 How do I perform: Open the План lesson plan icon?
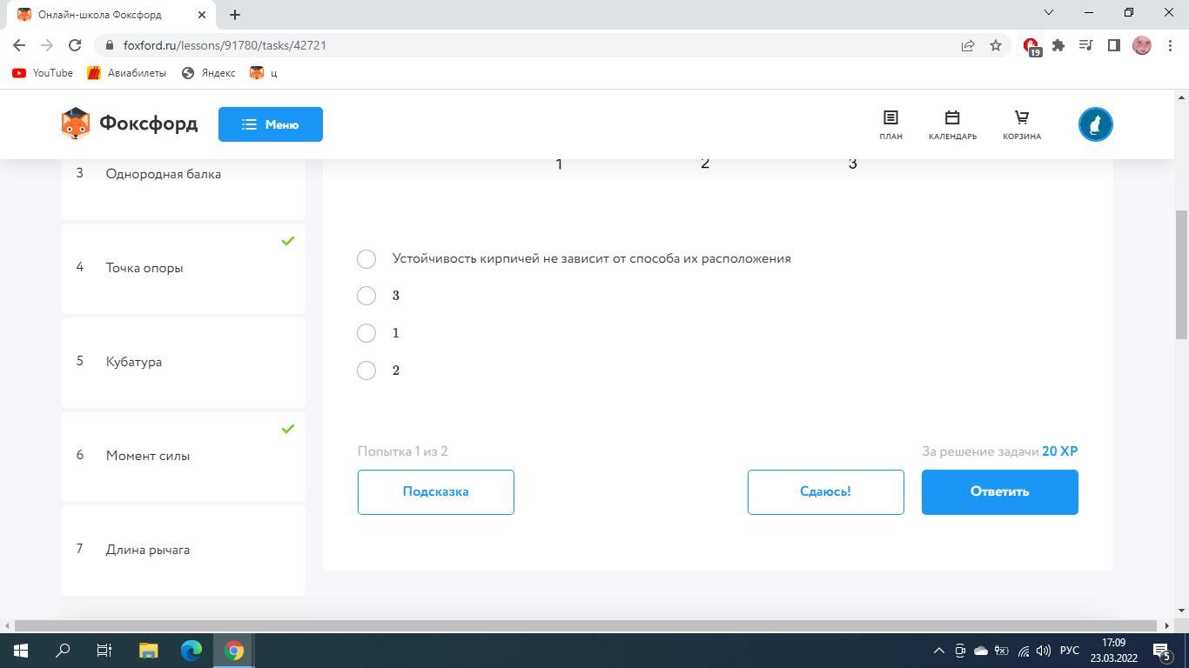[x=890, y=124]
